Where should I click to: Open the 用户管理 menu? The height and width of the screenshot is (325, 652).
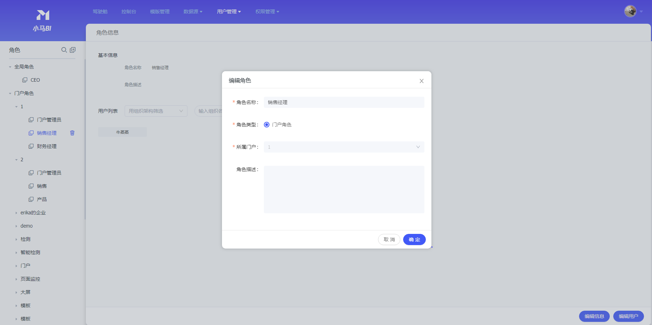[229, 12]
